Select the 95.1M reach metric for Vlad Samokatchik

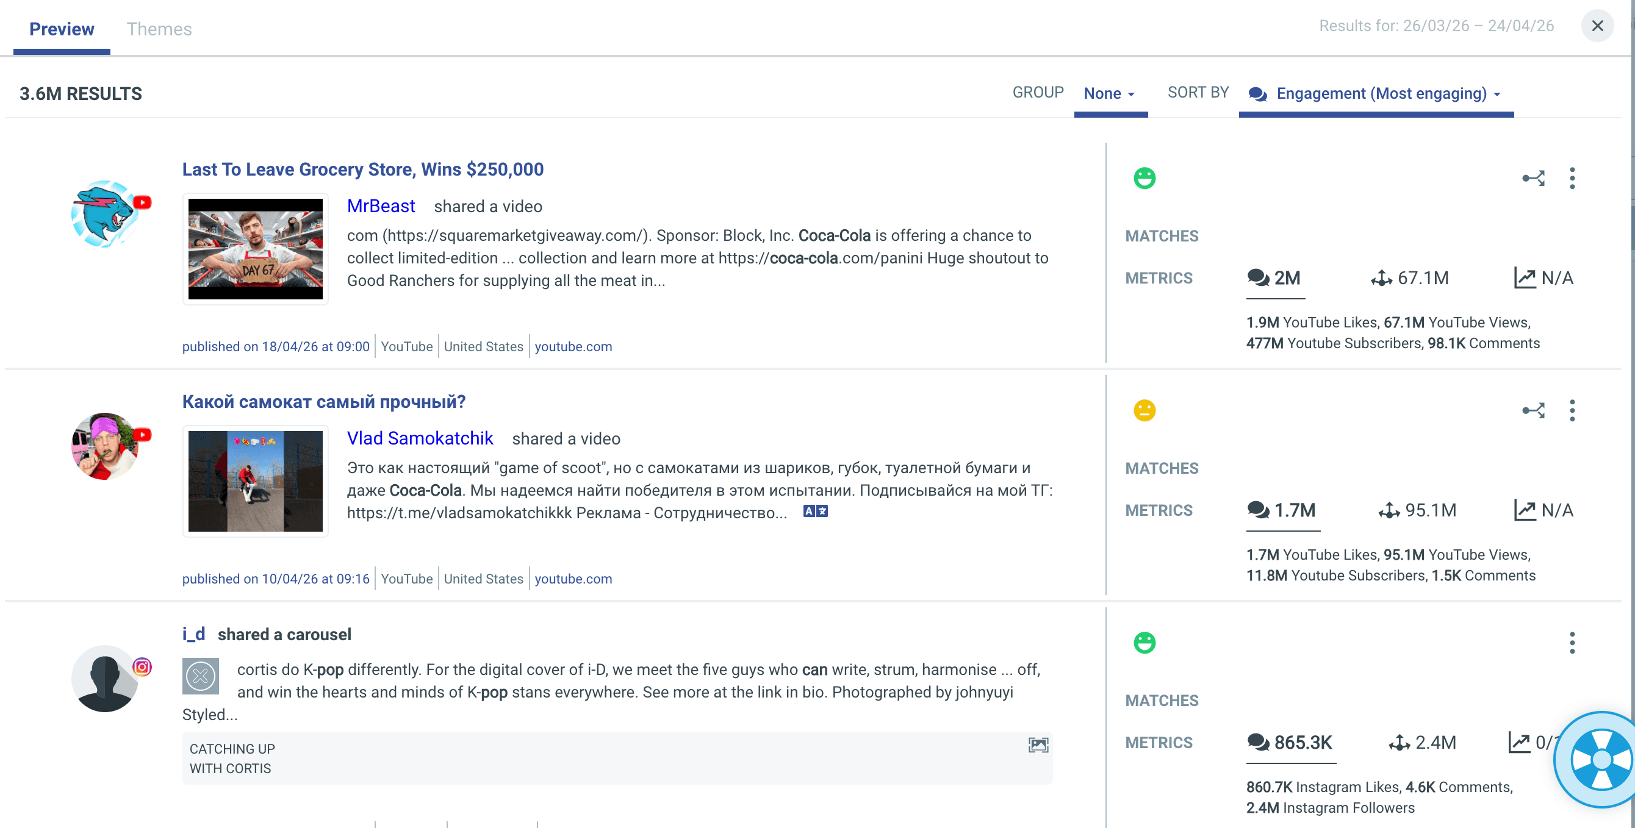point(1417,510)
